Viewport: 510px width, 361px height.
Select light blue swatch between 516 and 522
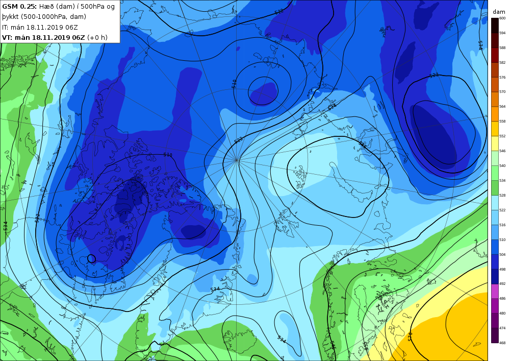coord(495,218)
